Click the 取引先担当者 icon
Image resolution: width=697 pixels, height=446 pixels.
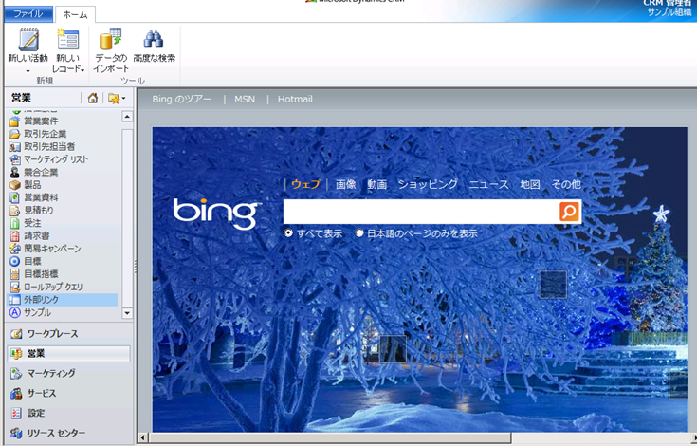[14, 146]
